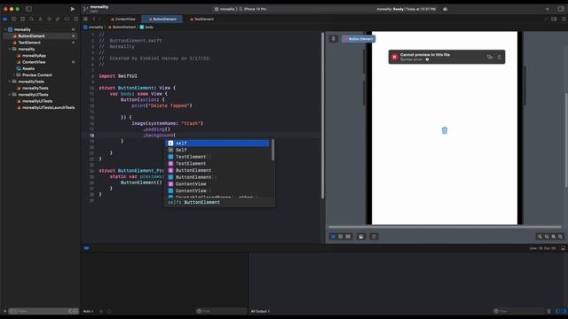Screen dimensions: 568x319
Task: Switch to the ContentView tab
Action: [x=123, y=19]
